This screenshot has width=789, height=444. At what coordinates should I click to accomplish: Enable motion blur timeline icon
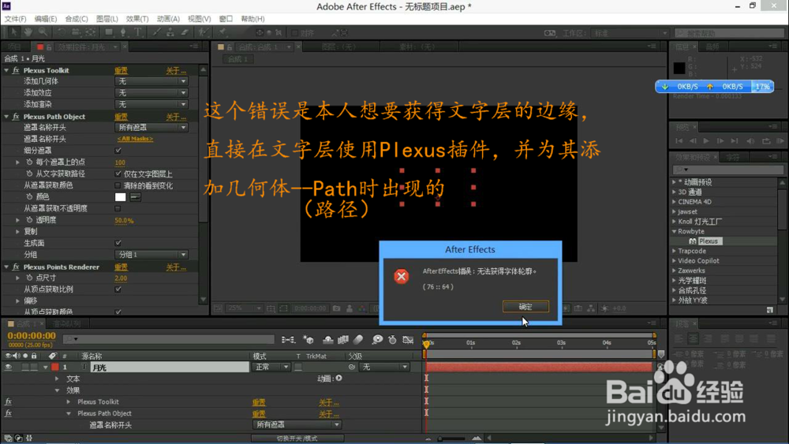click(358, 340)
